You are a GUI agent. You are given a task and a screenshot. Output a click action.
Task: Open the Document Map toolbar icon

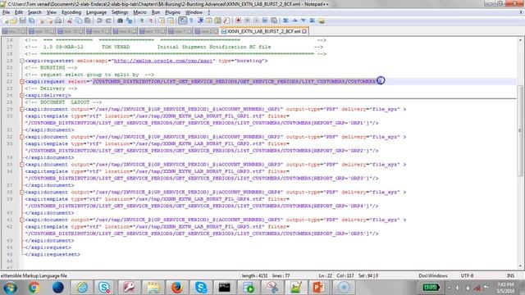[x=217, y=20]
